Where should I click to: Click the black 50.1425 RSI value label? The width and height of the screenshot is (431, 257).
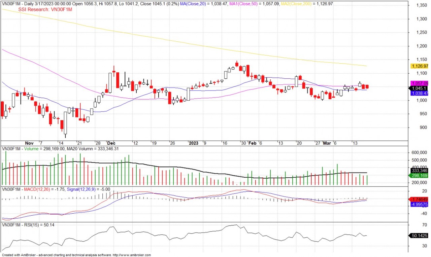pos(419,236)
